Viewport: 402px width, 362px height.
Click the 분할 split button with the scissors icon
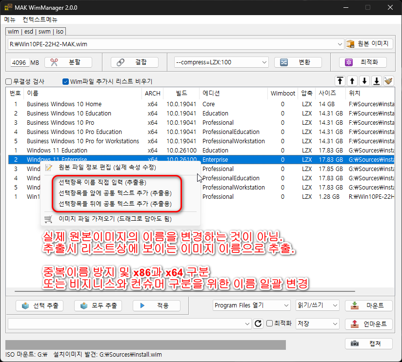(68, 62)
